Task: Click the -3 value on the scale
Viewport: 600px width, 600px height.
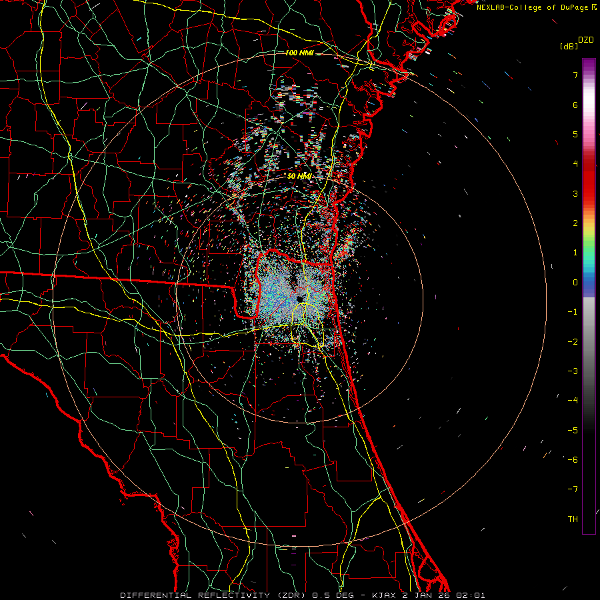Action: (573, 371)
